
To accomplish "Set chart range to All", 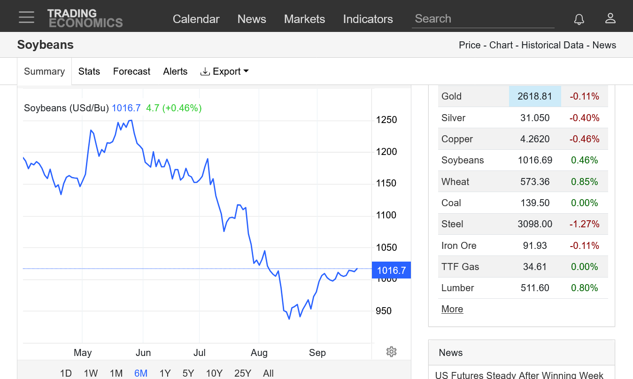I will 268,373.
